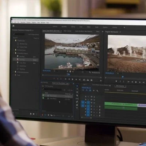
Task: Add marker in Program monitor
Action: pyautogui.click(x=116, y=81)
